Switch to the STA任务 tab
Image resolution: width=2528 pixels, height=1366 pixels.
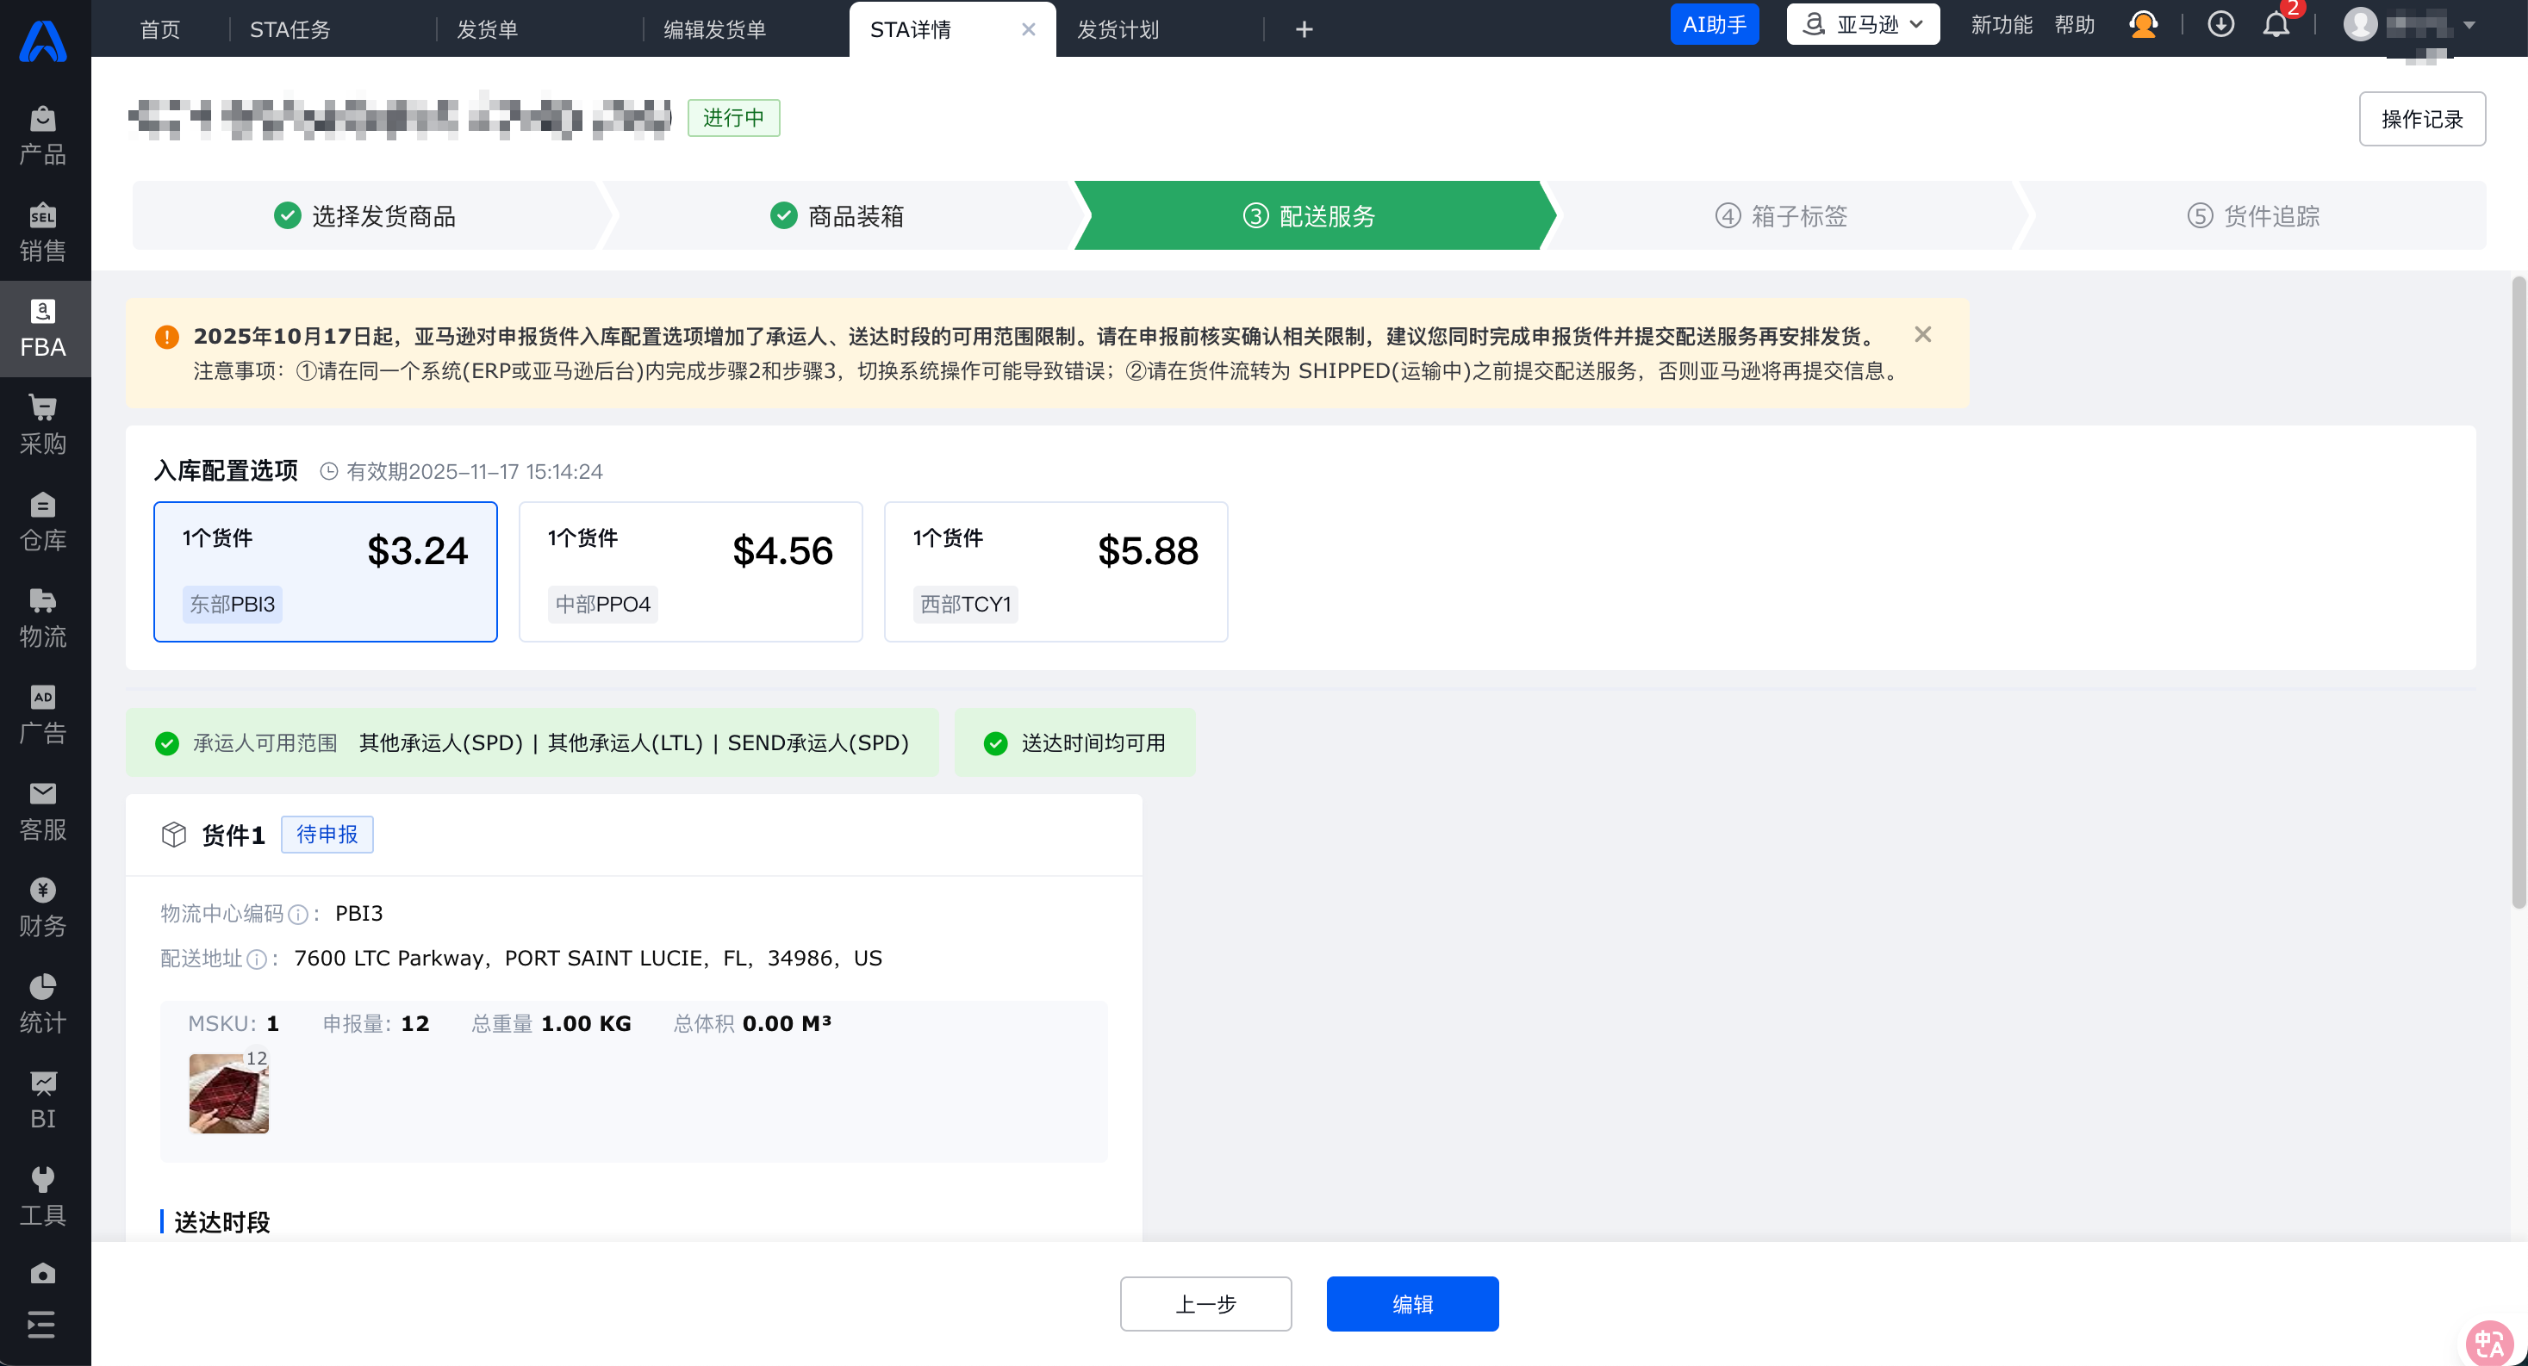290,29
